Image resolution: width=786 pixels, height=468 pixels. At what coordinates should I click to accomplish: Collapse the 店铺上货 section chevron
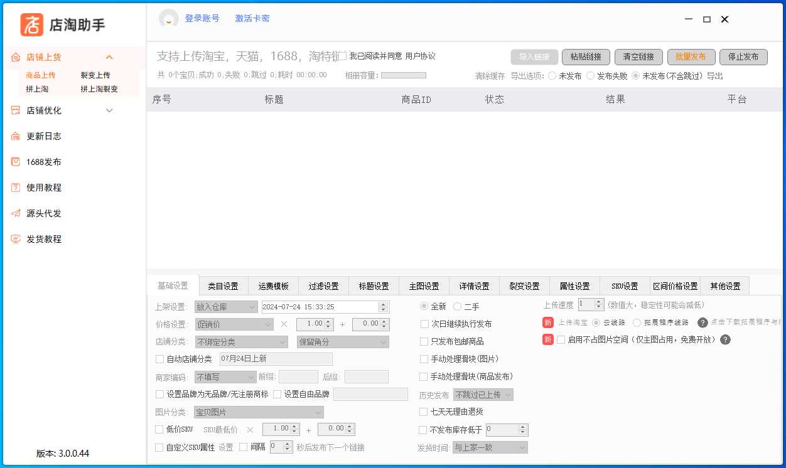(x=109, y=57)
